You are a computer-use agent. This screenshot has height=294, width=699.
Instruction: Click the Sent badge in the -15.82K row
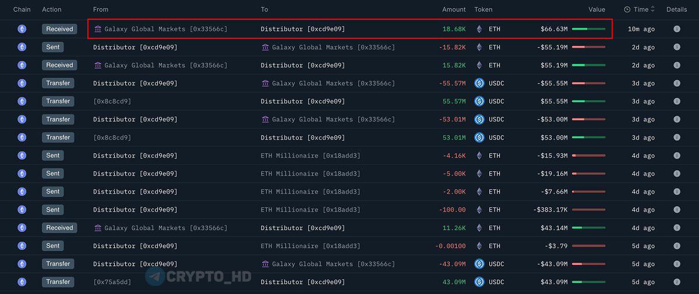click(52, 47)
